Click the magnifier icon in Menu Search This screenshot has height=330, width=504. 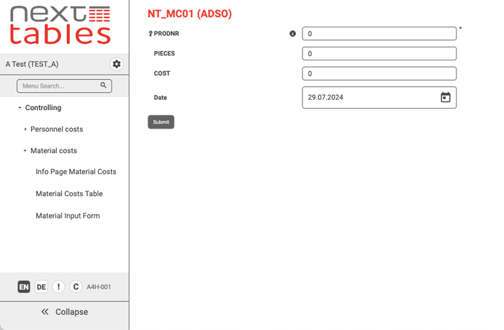coord(103,85)
